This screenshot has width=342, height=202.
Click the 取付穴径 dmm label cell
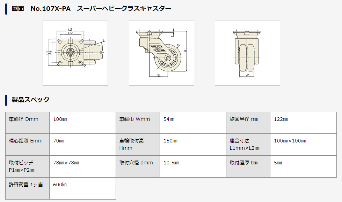[138, 166]
